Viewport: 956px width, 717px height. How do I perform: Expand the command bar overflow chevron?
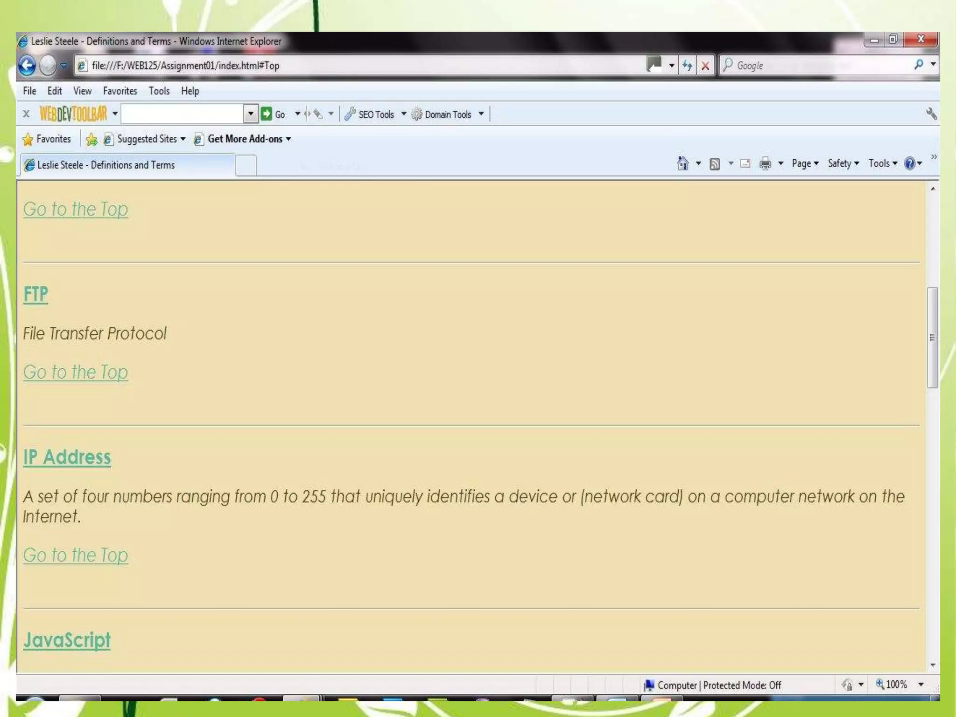(934, 157)
